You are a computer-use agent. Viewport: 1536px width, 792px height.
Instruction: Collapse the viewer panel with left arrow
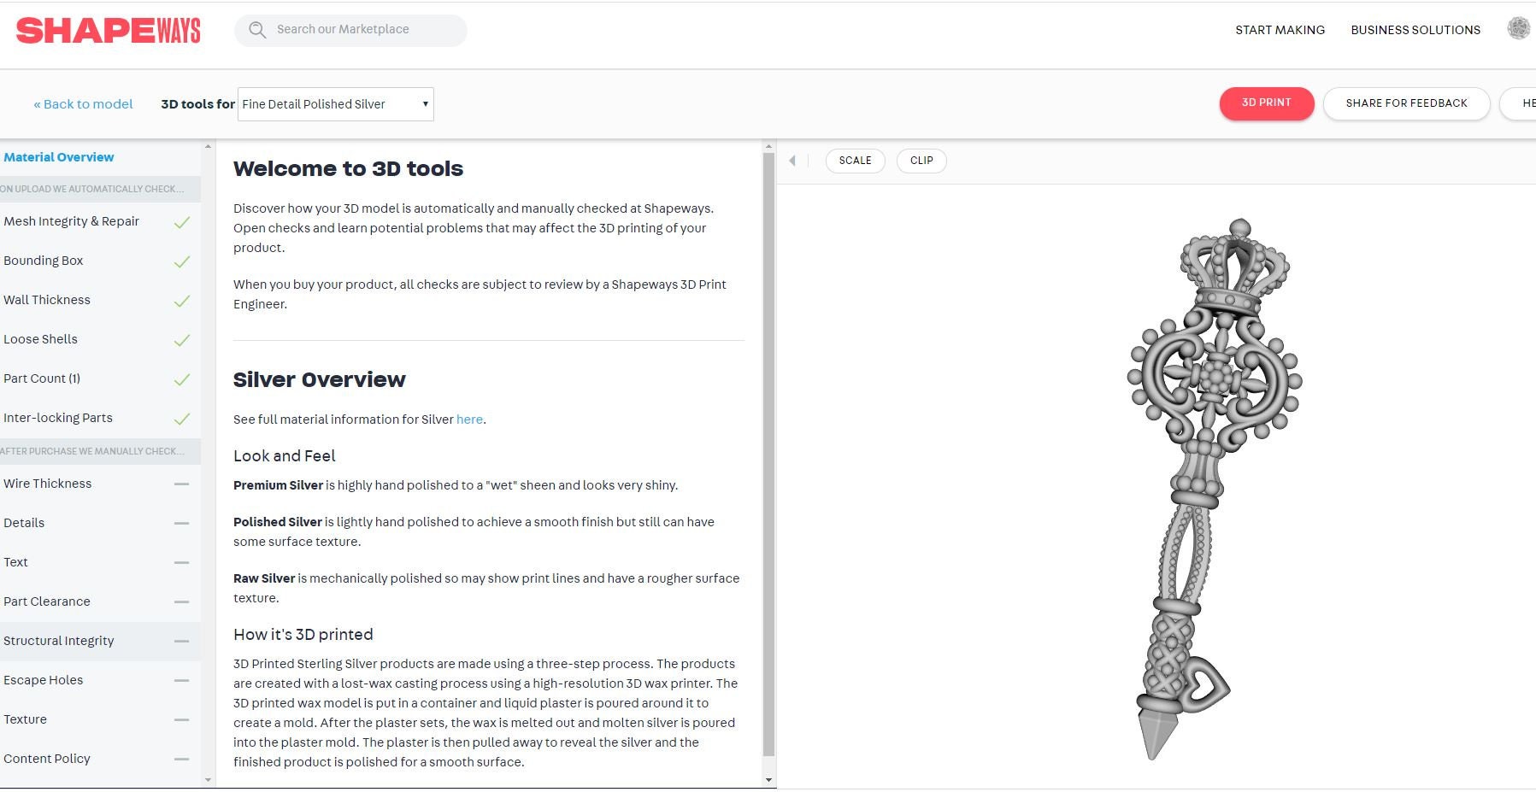tap(792, 161)
